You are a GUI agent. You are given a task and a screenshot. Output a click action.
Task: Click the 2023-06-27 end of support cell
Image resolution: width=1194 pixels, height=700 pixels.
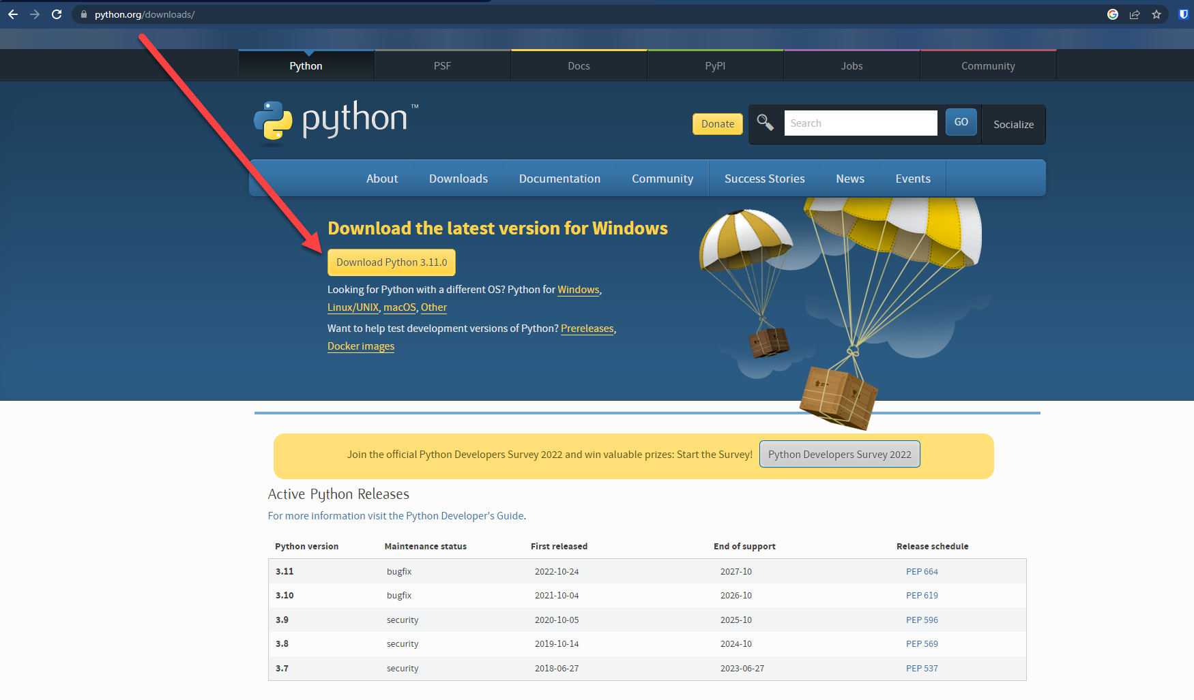click(x=742, y=669)
